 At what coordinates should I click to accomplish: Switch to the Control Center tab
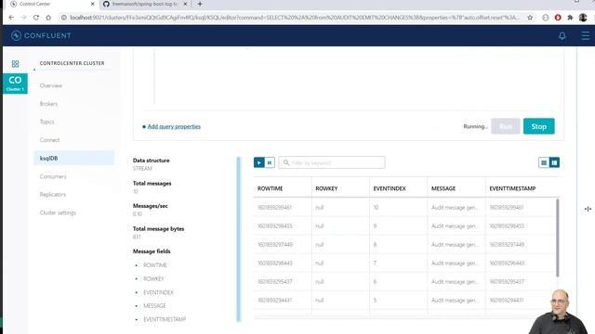click(x=52, y=4)
